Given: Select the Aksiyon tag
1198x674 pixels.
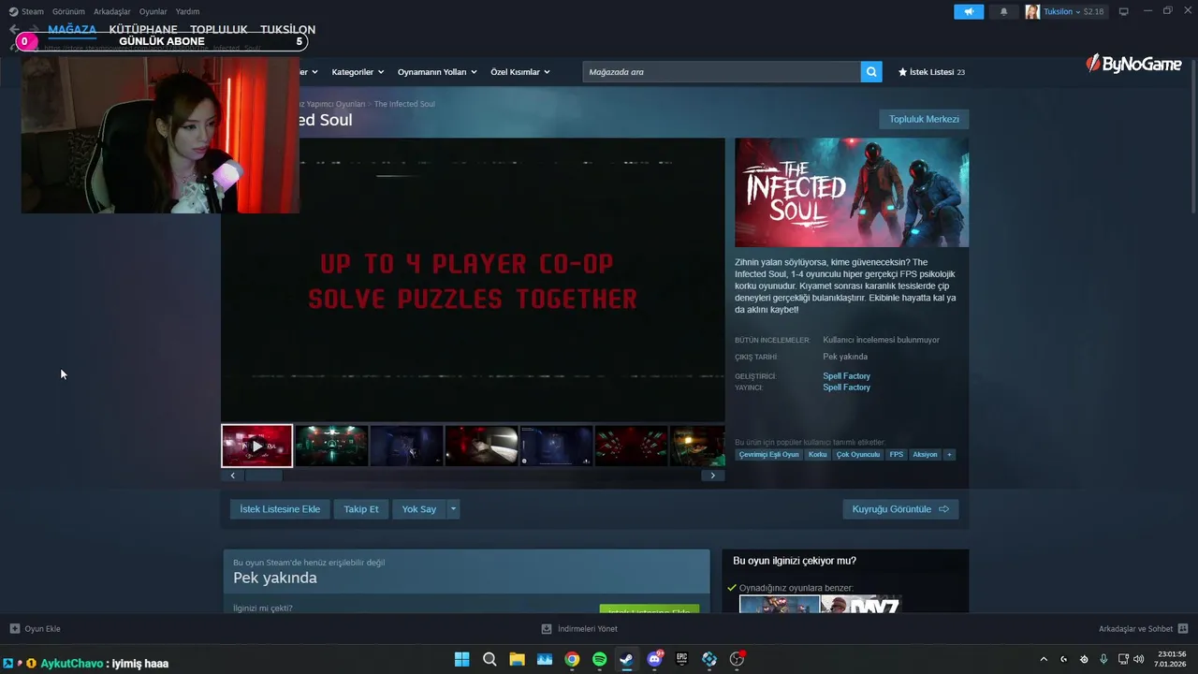Looking at the screenshot, I should click(925, 455).
